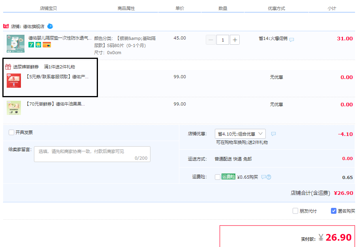Viewport: 357px width, 247px height.
Task: Open the 5元券 coupon gift item link
Action: pyautogui.click(x=57, y=77)
